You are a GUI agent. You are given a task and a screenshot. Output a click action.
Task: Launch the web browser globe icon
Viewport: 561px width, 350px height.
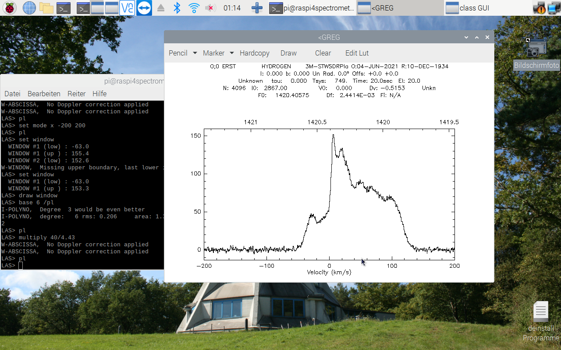coord(29,8)
